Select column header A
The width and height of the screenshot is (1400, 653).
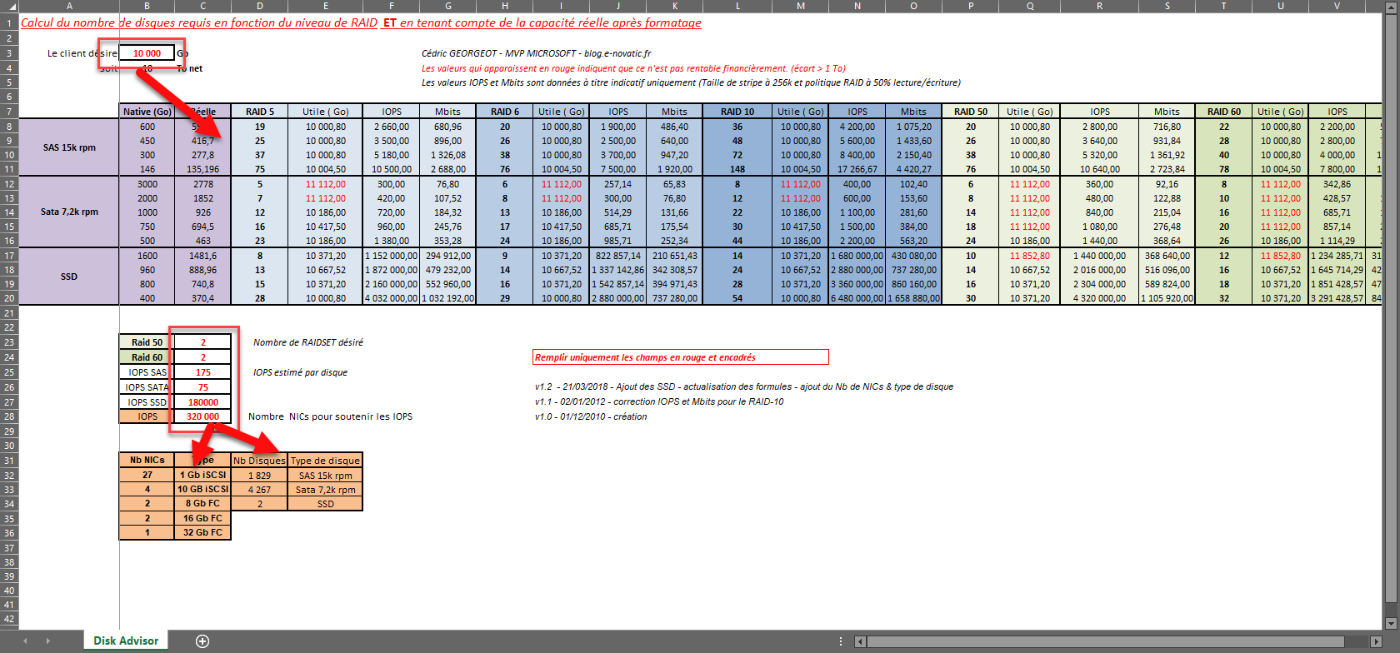(x=69, y=6)
